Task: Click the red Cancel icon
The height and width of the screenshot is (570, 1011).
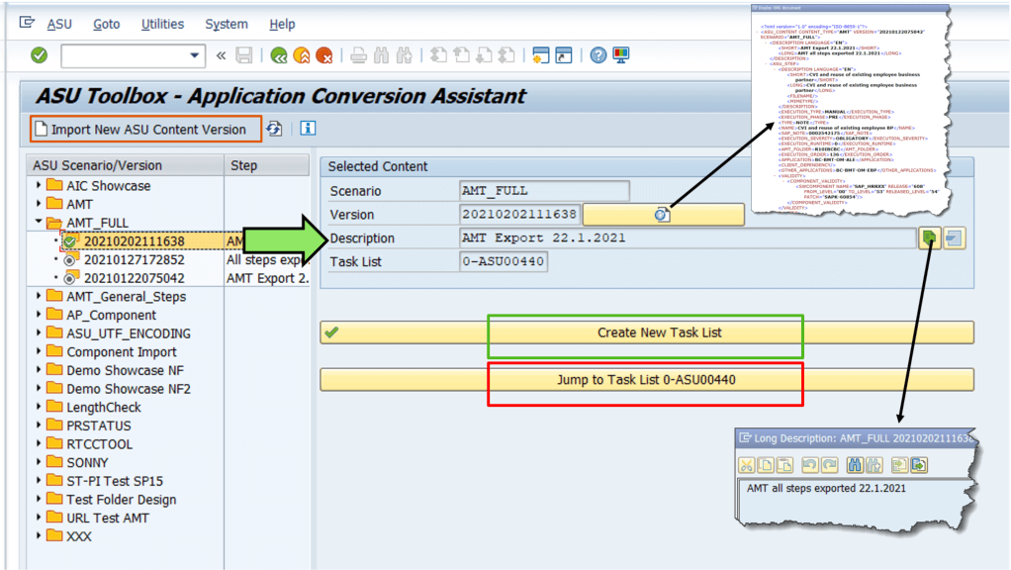Action: [x=324, y=55]
